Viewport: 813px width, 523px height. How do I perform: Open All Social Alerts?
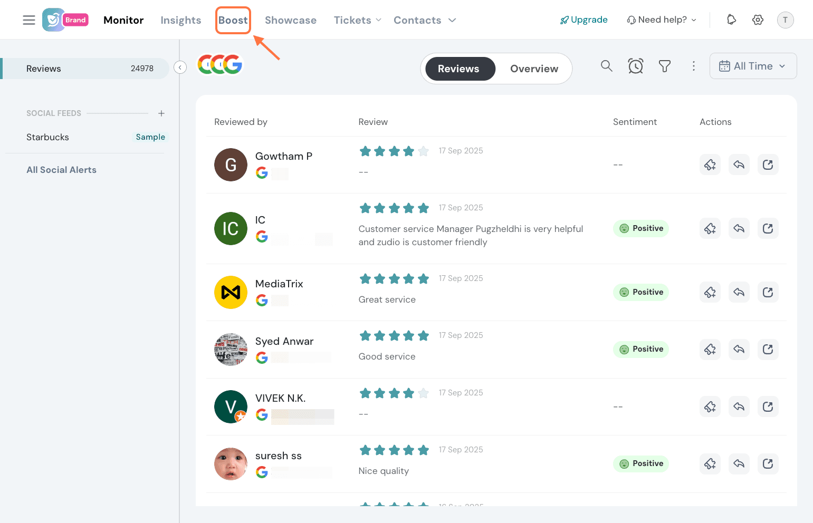click(x=62, y=170)
